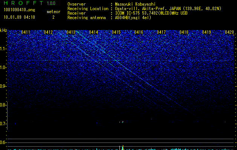Click the kHz axis unit label

tap(3, 30)
